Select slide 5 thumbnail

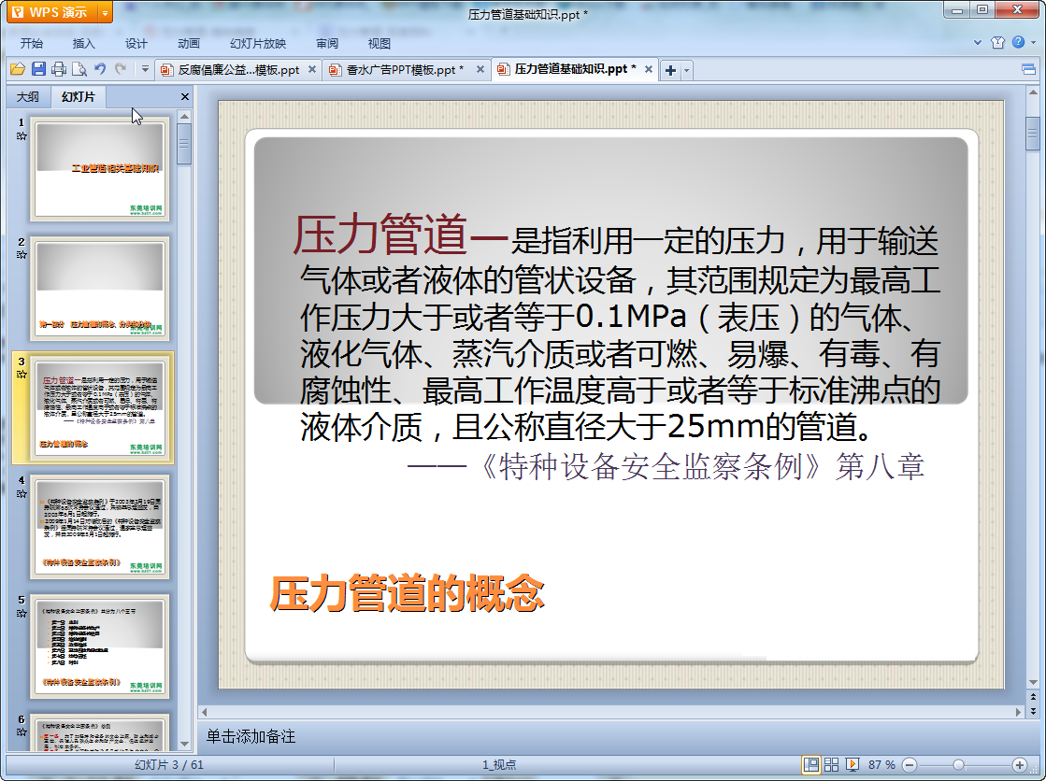(x=99, y=646)
